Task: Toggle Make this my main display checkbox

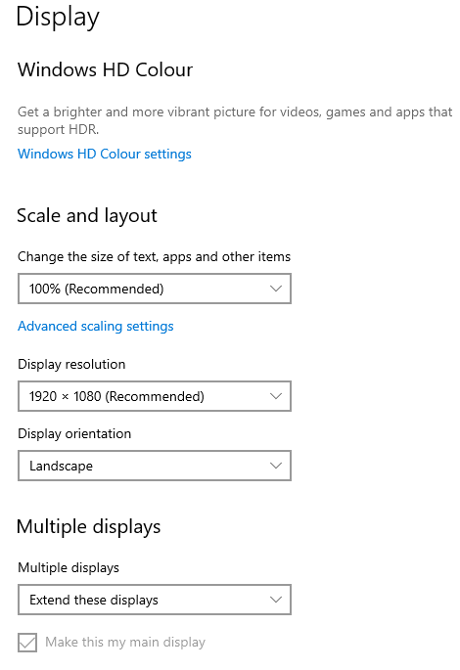Action: (x=27, y=643)
